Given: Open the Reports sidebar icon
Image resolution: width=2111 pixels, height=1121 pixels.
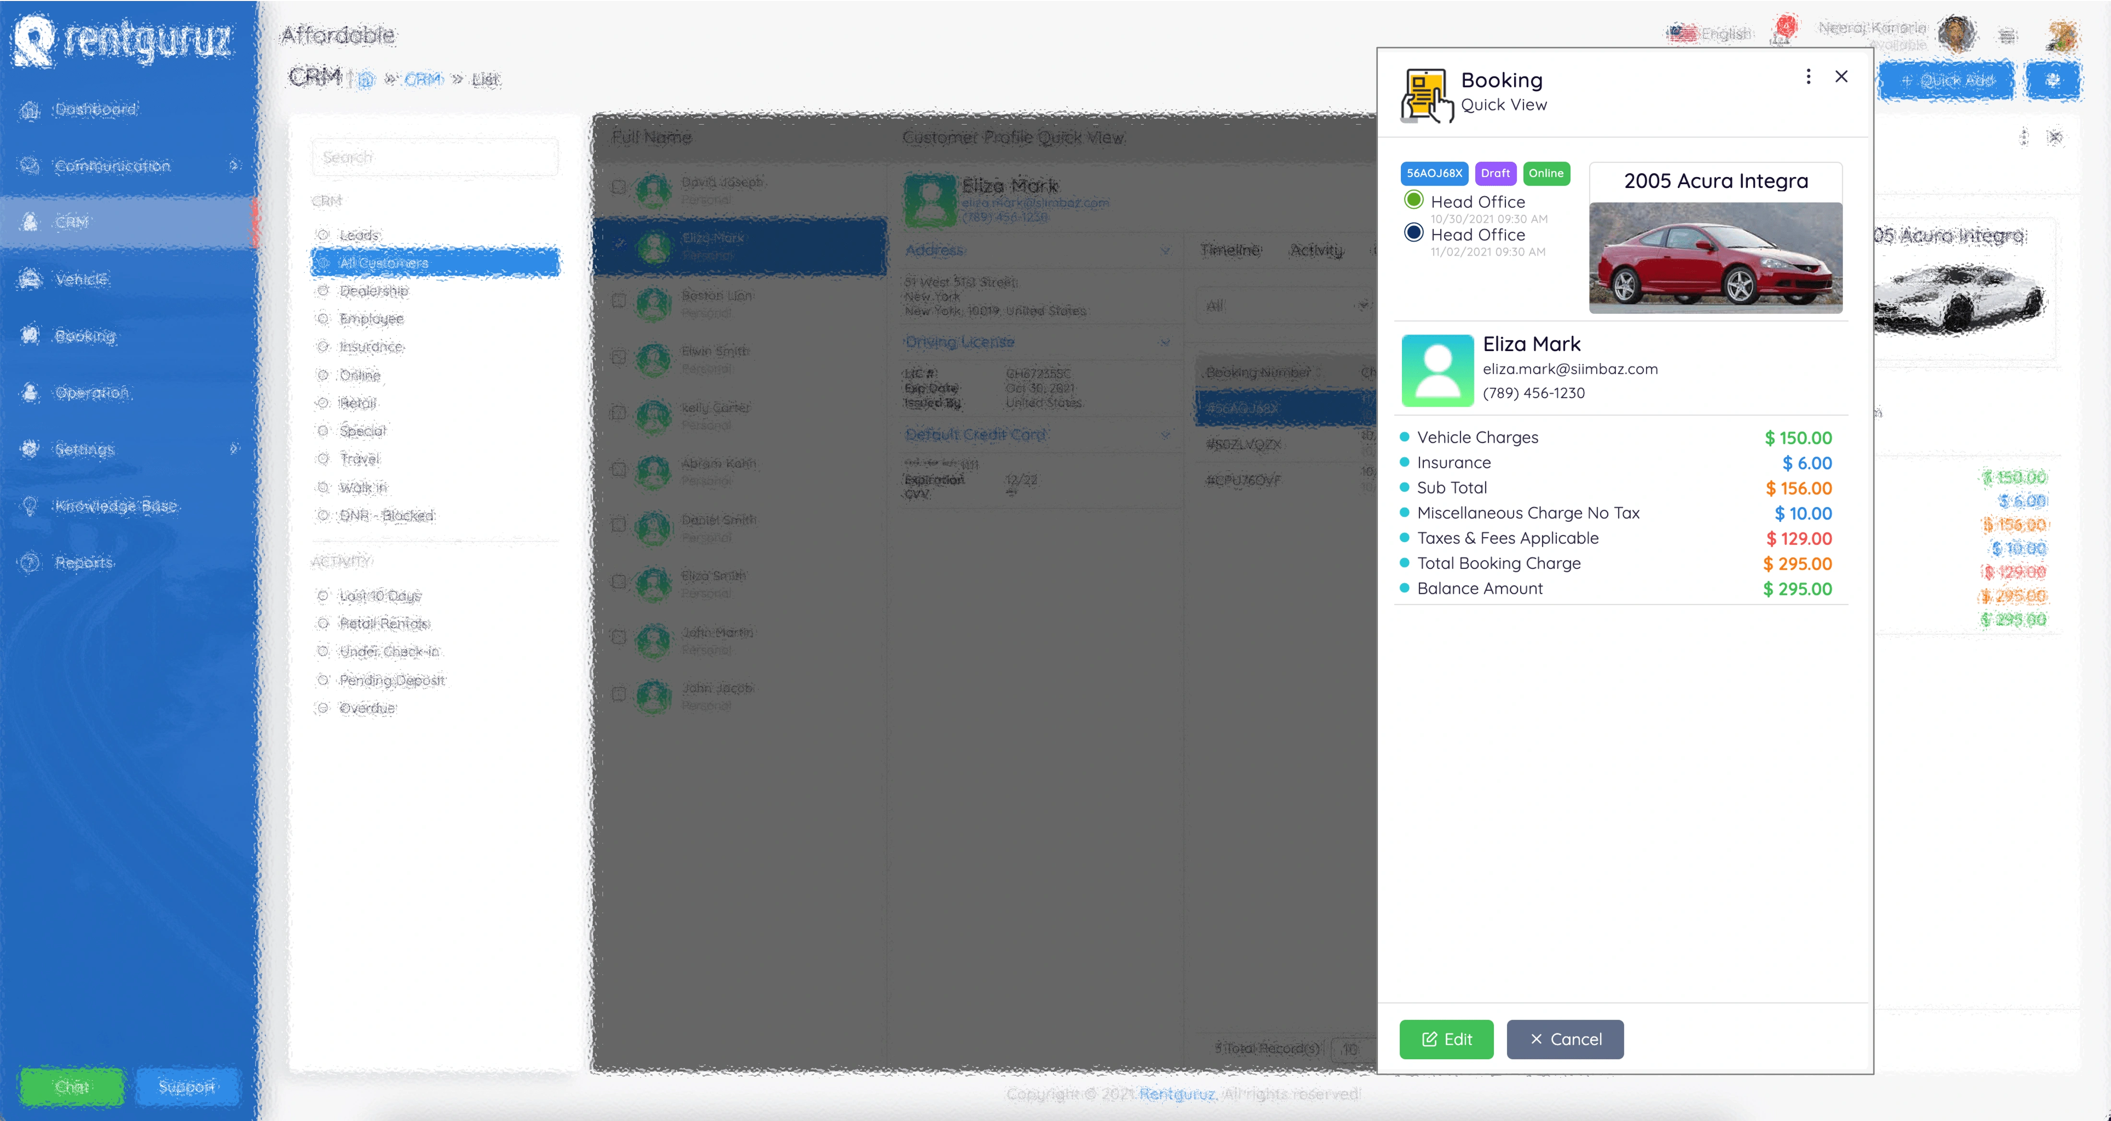Looking at the screenshot, I should pos(29,563).
